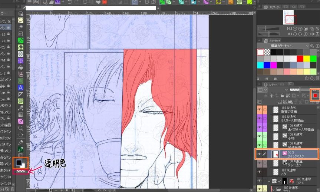
Task: Toggle eye icon for ベタ layer
Action: click(x=259, y=172)
